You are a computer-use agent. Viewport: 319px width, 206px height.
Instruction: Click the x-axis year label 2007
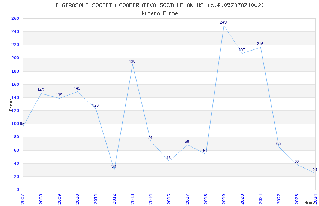(23, 199)
